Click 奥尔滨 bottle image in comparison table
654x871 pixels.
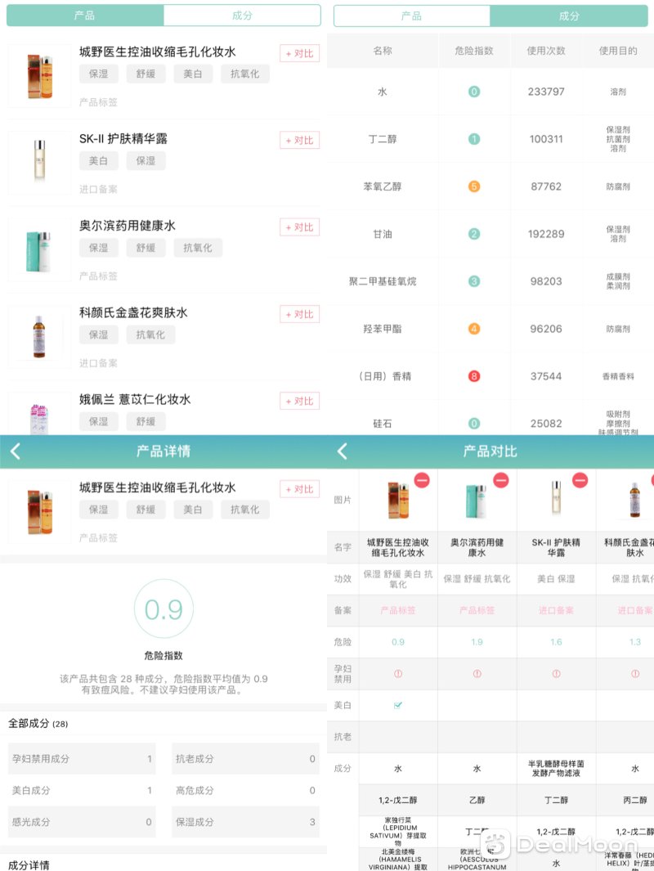[477, 500]
